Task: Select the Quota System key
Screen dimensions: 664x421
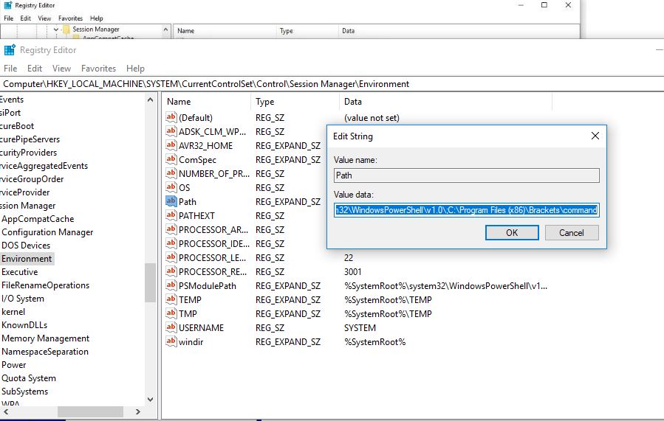Action: coord(29,378)
